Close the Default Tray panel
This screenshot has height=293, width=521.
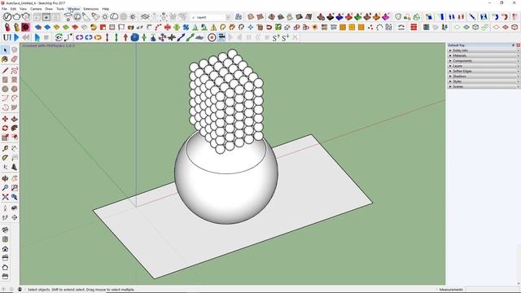click(518, 46)
